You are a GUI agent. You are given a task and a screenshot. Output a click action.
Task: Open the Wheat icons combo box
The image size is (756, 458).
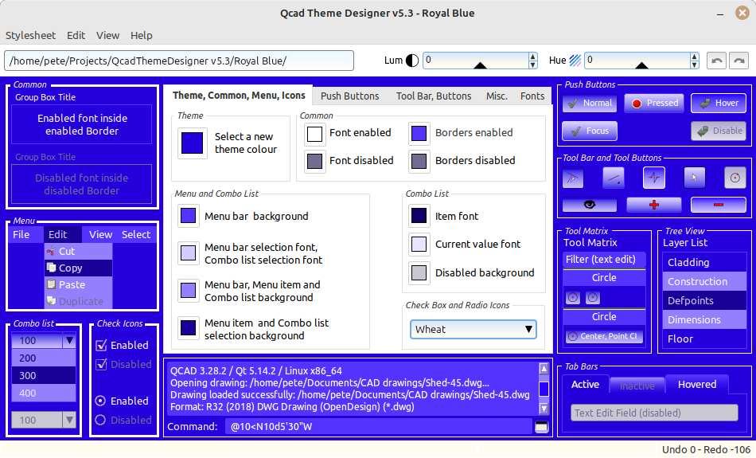coord(473,329)
